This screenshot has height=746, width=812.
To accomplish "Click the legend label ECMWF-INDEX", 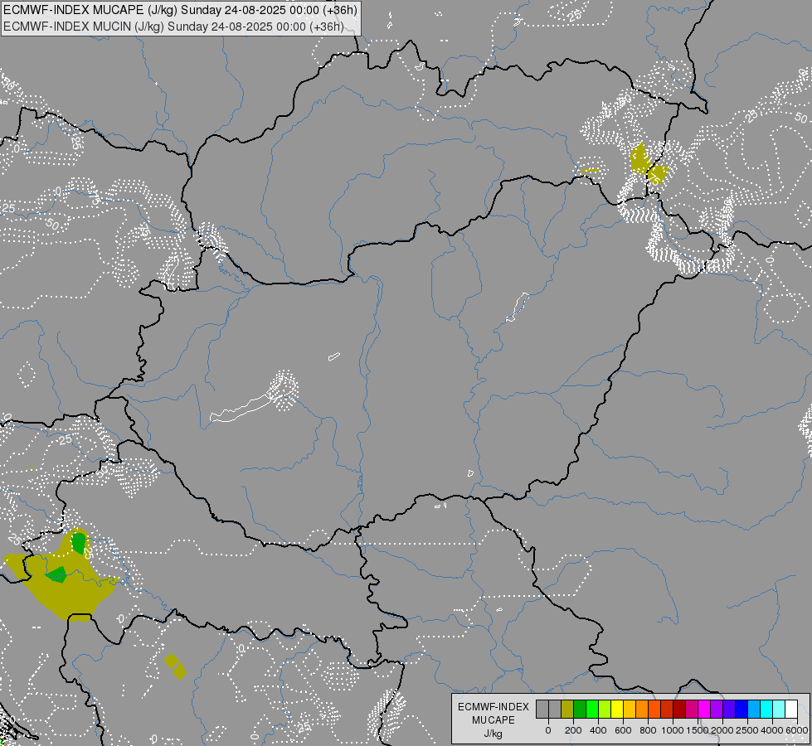I will 494,707.
